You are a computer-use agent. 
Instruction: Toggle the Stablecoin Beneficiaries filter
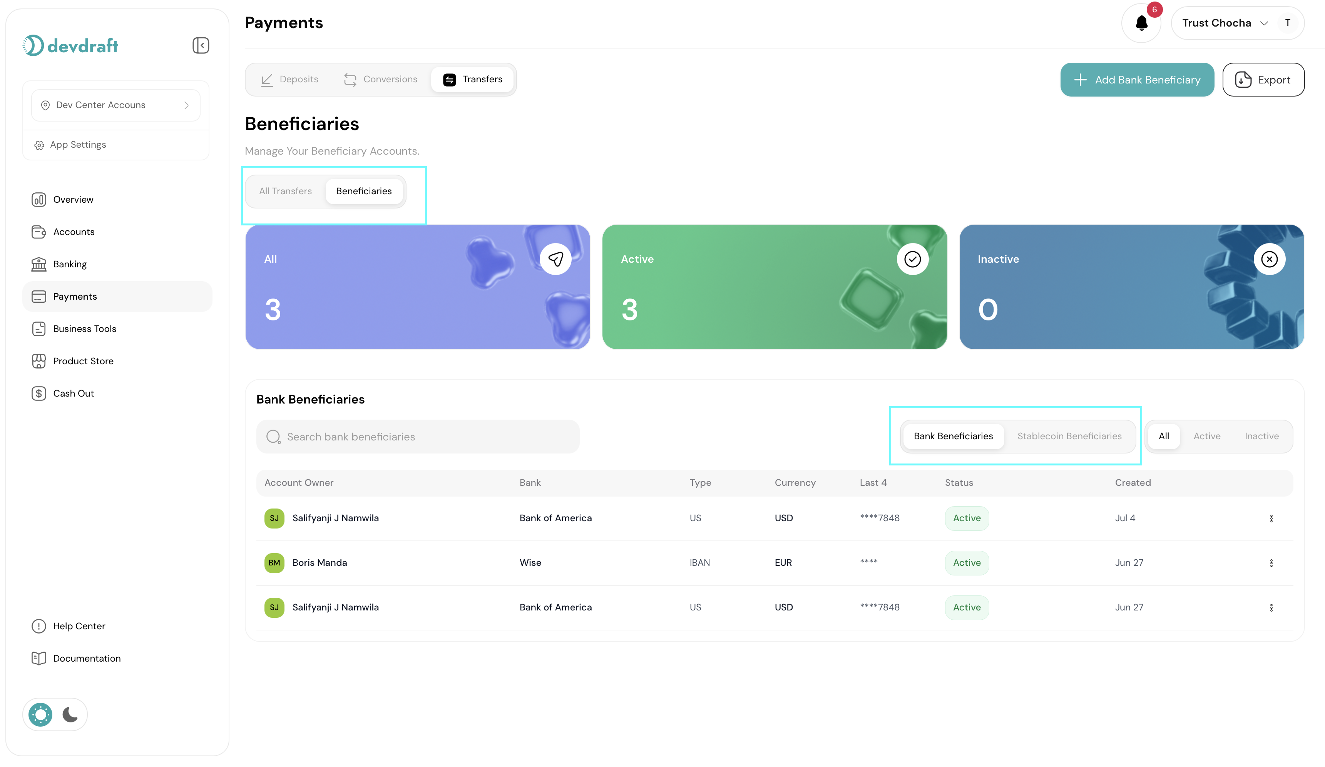[1069, 436]
